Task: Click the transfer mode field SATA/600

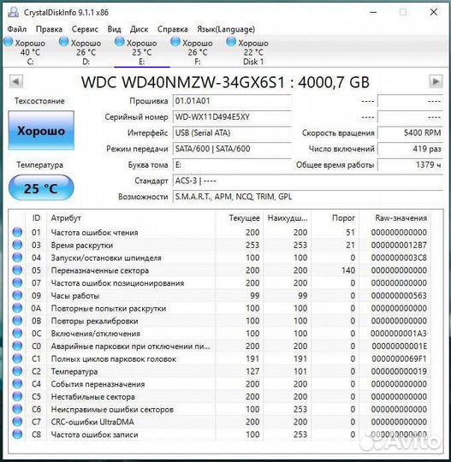Action: point(232,149)
